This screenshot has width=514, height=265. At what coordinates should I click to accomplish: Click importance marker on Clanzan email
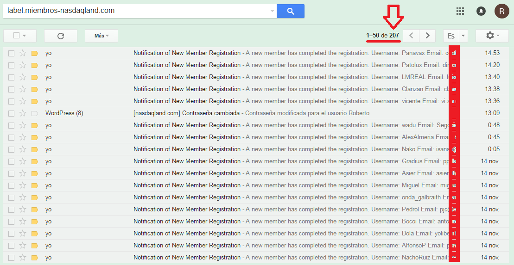(35, 89)
